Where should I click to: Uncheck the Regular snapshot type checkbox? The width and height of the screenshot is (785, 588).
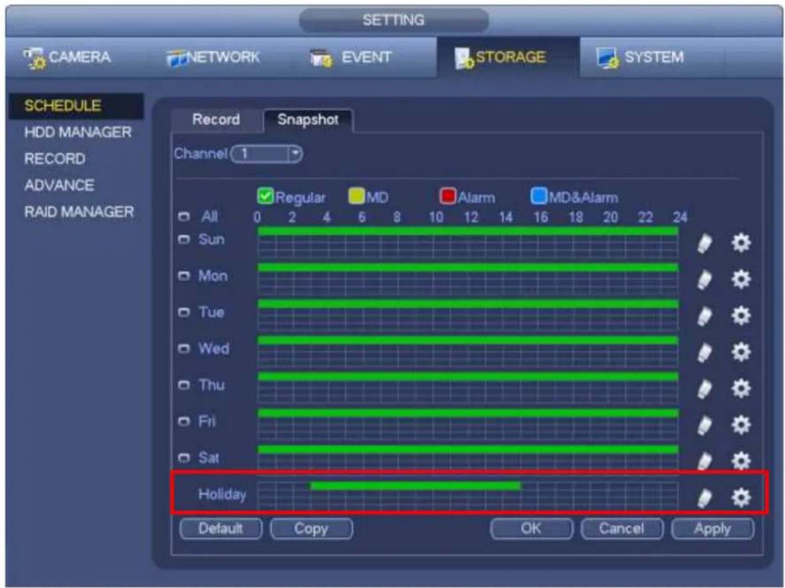(x=265, y=196)
